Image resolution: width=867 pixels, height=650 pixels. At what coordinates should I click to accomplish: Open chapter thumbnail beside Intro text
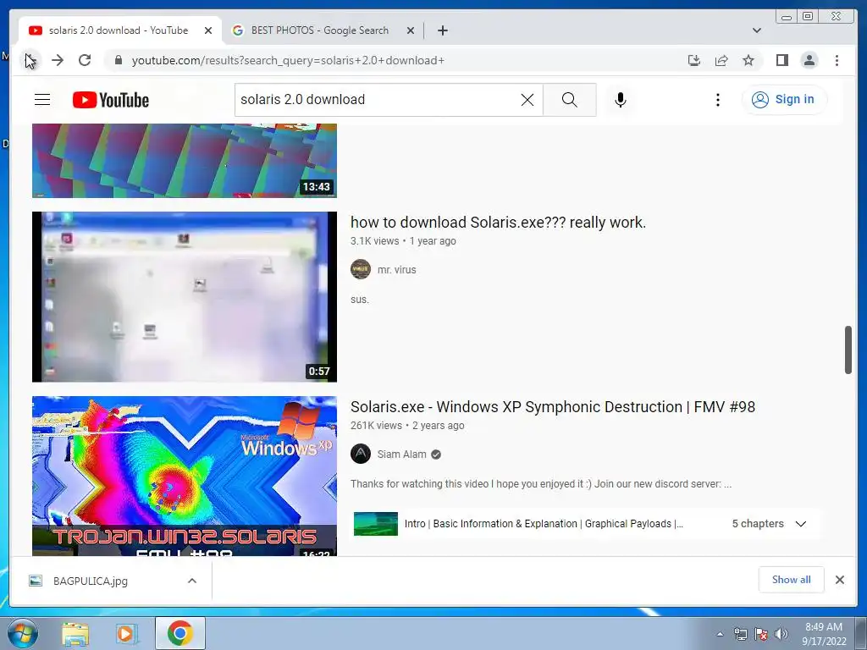(x=375, y=524)
